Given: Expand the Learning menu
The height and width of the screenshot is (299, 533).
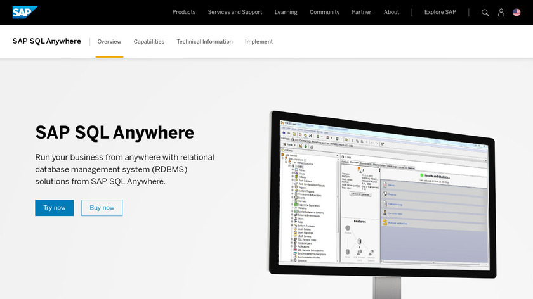Looking at the screenshot, I should [286, 12].
